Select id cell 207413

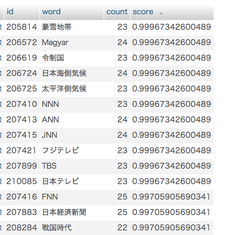22,120
